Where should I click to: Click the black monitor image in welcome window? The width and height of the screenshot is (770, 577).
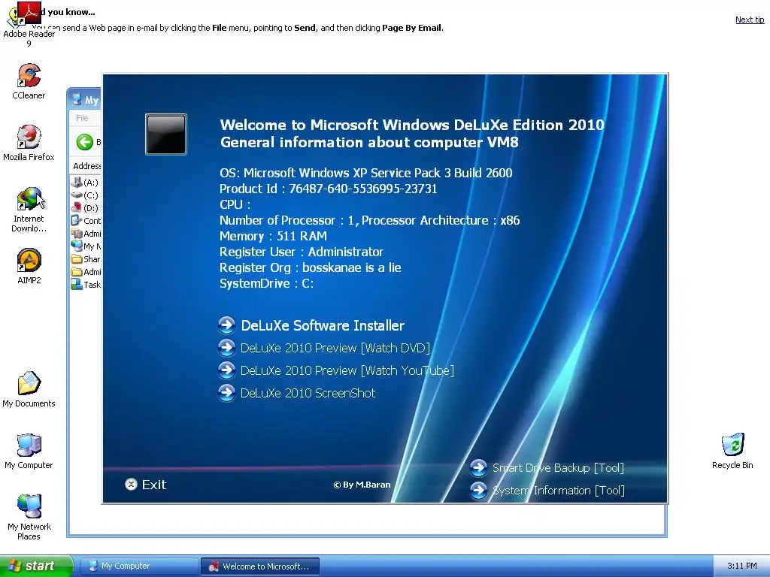click(x=166, y=134)
